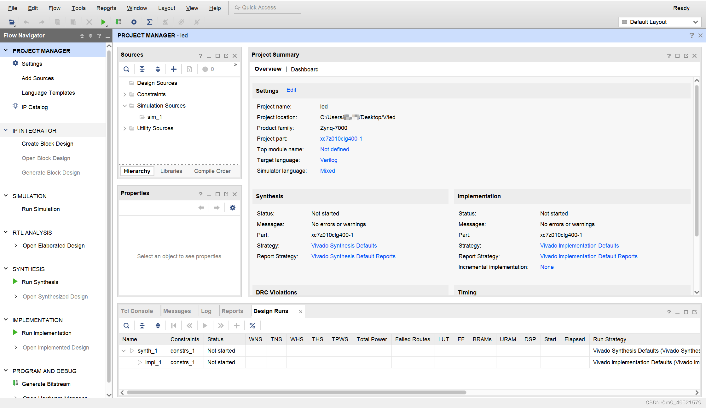Open the Default Layout dropdown
Screen dimensions: 706x408
coord(660,22)
